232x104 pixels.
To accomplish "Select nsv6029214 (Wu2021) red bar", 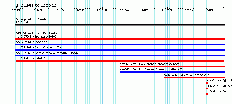I will pyautogui.click(x=120, y=61).
